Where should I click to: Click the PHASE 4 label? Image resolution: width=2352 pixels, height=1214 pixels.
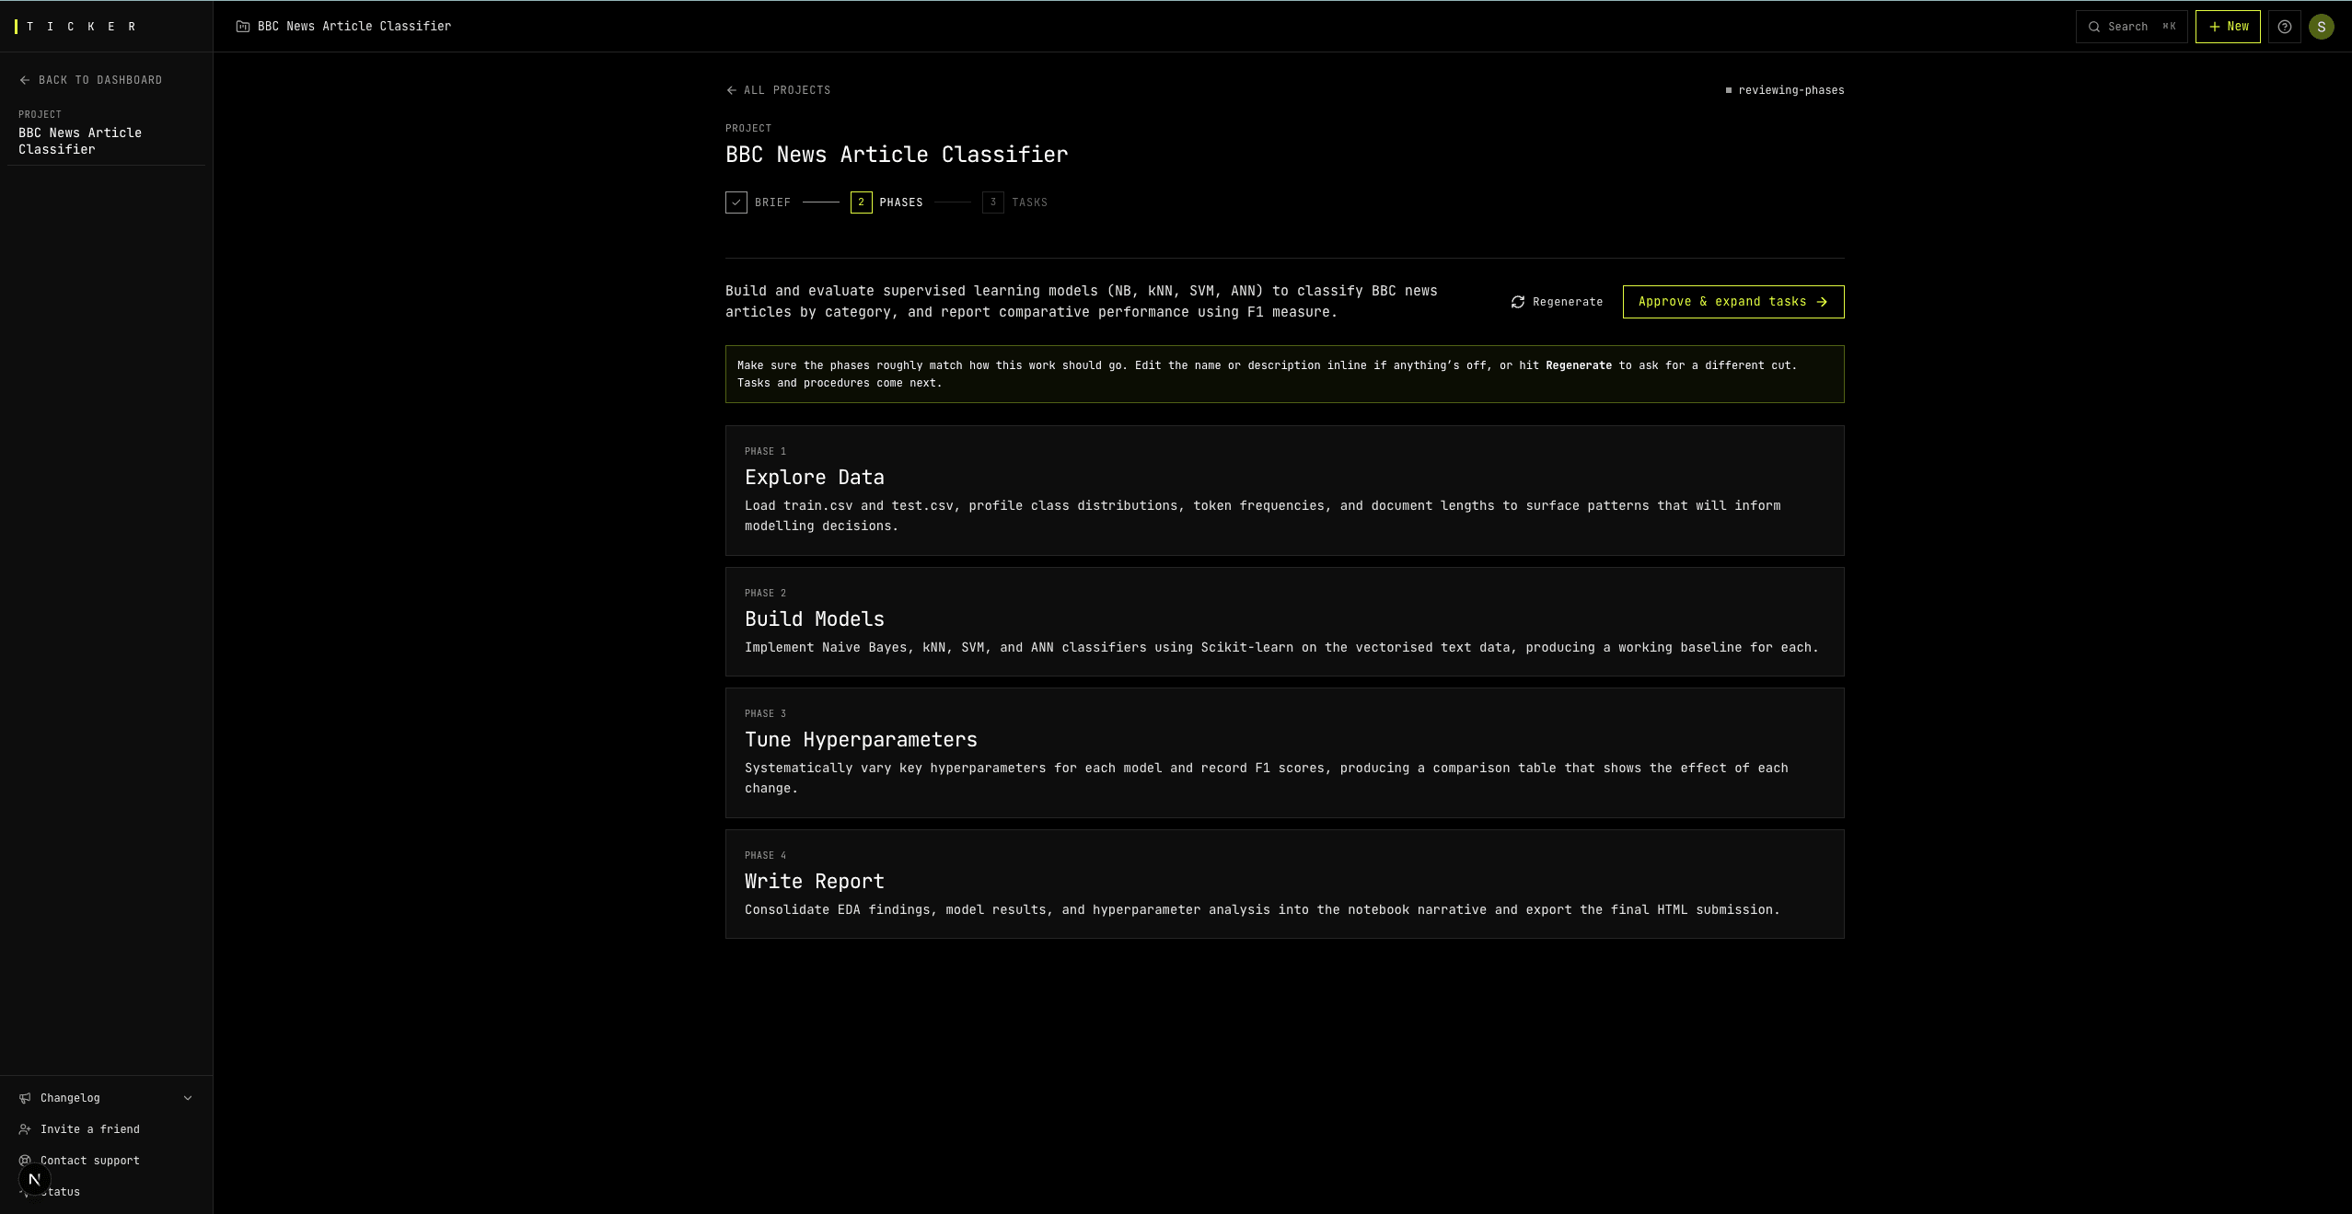click(765, 855)
